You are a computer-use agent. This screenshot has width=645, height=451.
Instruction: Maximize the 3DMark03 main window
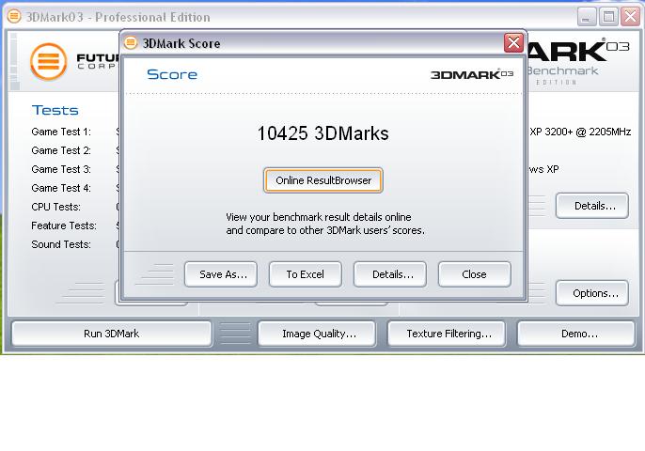click(x=608, y=17)
